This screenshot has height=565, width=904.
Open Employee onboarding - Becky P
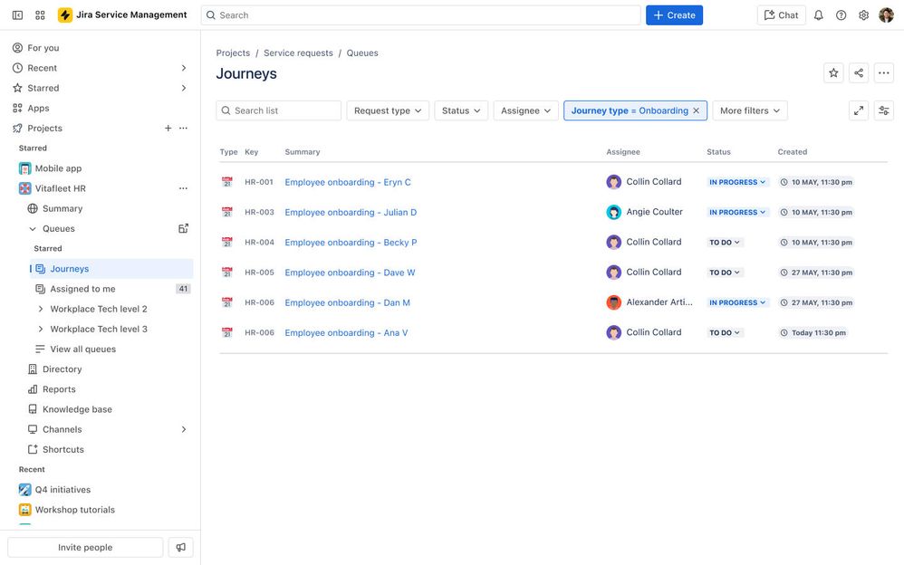click(351, 242)
